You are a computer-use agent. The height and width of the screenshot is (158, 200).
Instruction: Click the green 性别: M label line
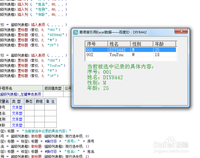pyautogui.click(x=97, y=83)
